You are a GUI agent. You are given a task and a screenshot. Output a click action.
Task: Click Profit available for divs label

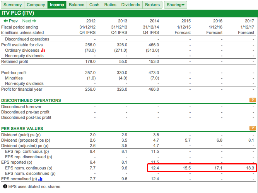pos(22,45)
